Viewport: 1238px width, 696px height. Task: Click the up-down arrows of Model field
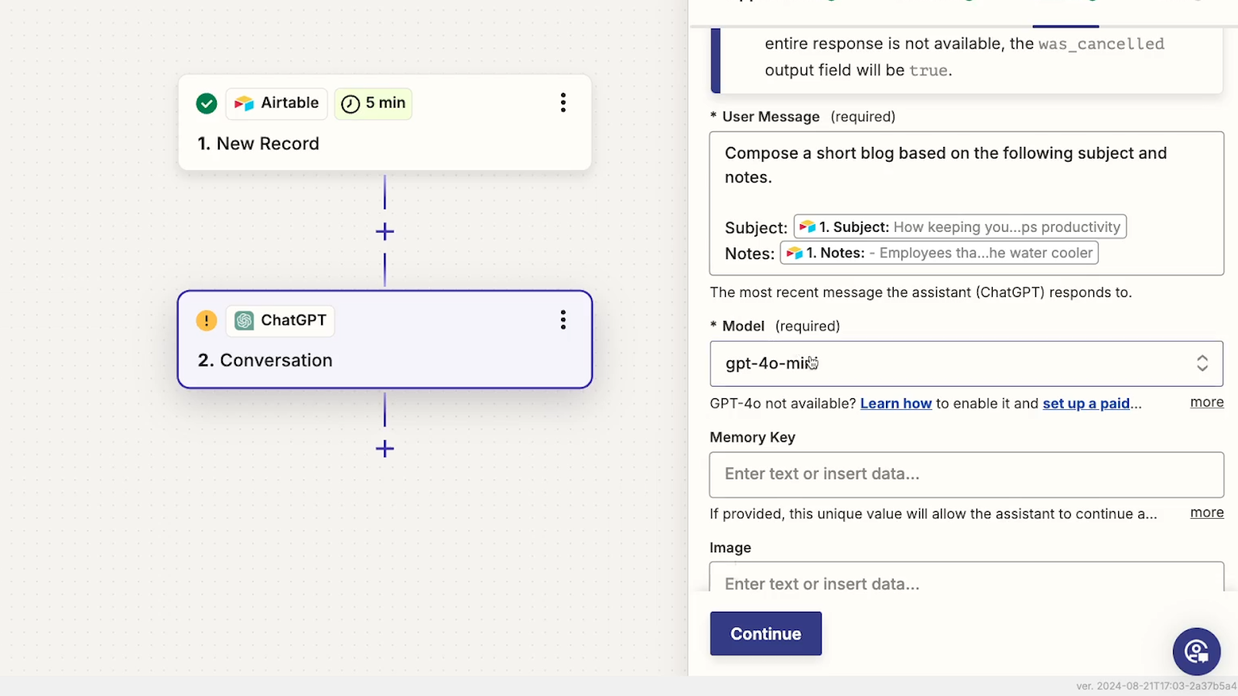[1202, 363]
